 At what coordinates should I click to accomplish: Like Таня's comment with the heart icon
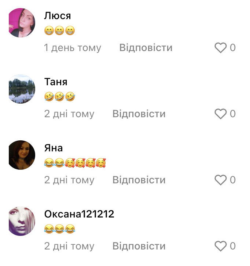click(220, 114)
